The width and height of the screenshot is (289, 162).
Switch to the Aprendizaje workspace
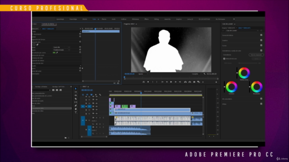click(60, 19)
